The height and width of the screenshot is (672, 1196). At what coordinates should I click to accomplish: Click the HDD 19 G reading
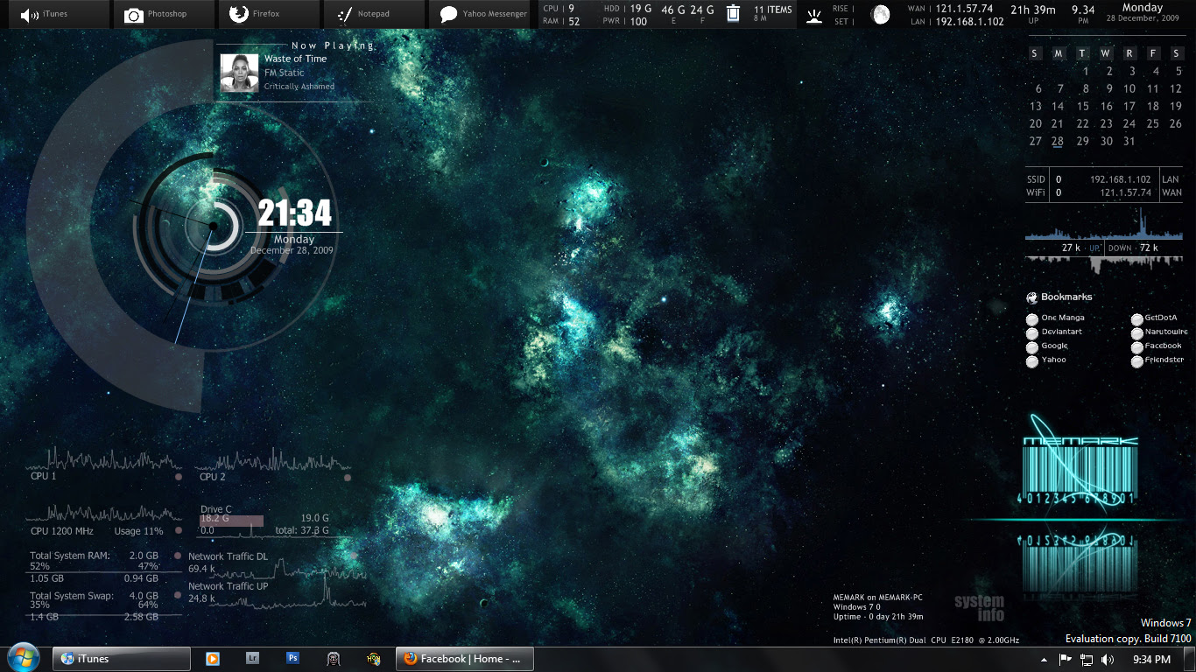pyautogui.click(x=628, y=9)
